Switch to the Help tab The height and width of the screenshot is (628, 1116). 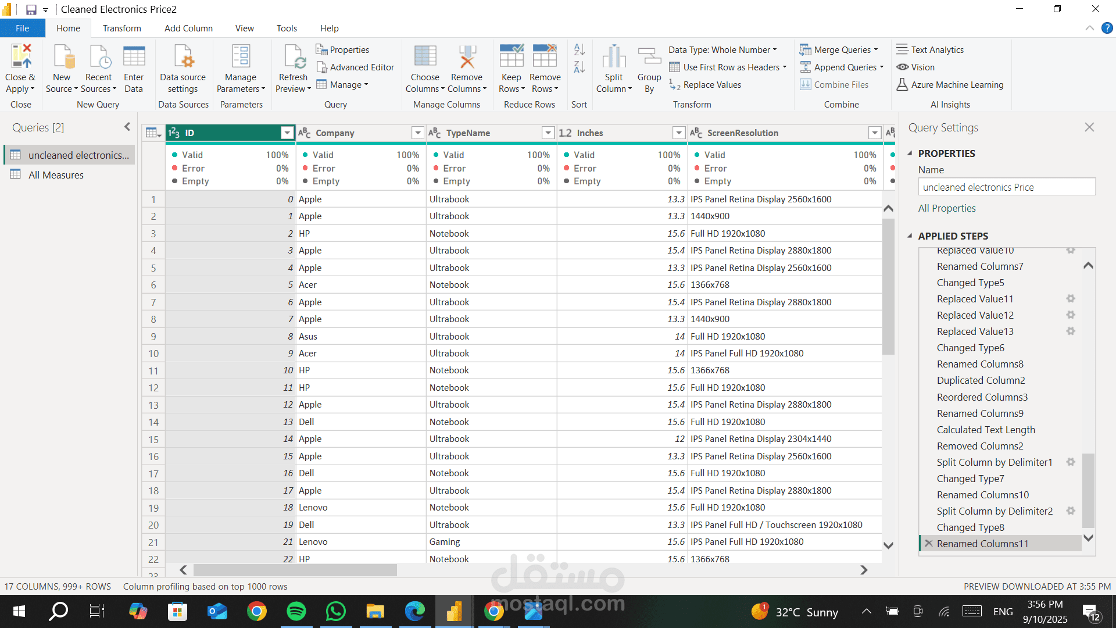coord(329,28)
